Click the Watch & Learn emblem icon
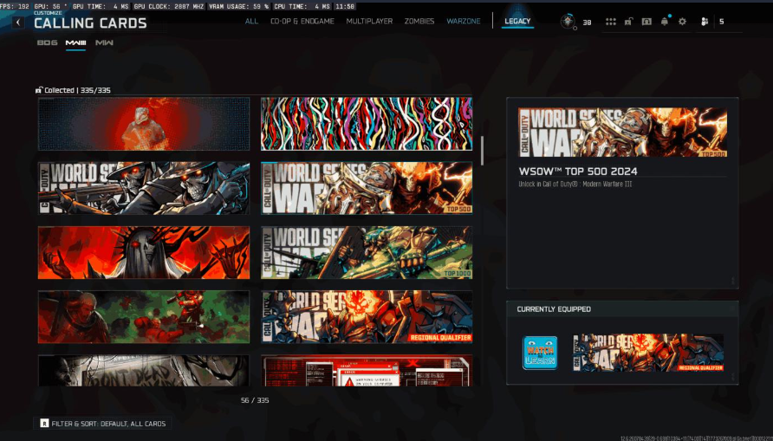Viewport: 773px width, 441px height. point(540,353)
